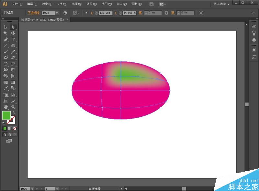This screenshot has height=191, width=259.
Task: Select the Perspective Grid tool
Action: pyautogui.click(x=13, y=76)
